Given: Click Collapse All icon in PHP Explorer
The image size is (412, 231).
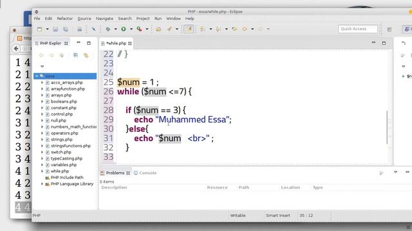Looking at the screenshot, I should pyautogui.click(x=76, y=55).
